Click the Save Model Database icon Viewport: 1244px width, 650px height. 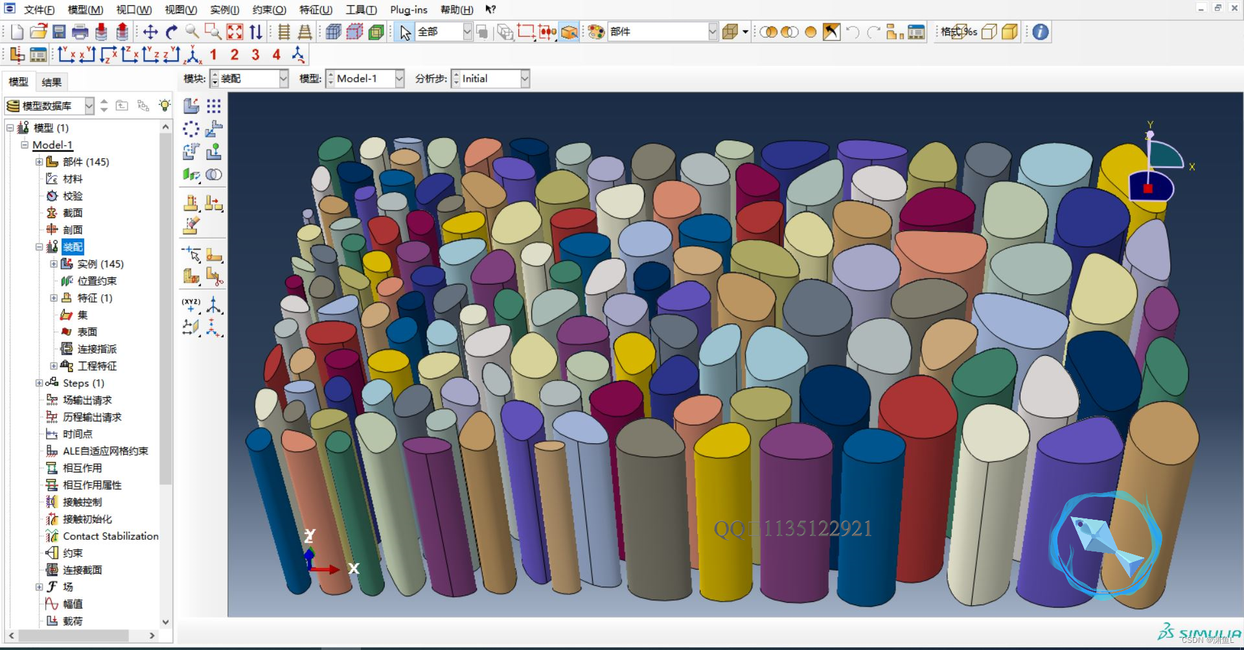59,32
